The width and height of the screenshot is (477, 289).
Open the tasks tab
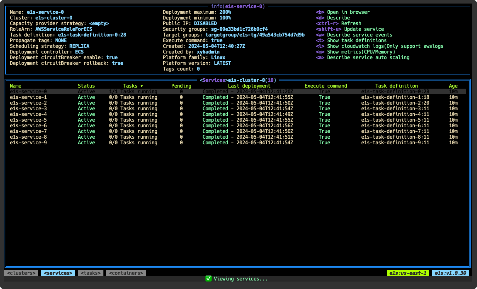[x=91, y=273]
